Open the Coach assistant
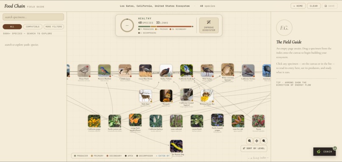The height and width of the screenshot is (162, 342). tap(325, 151)
